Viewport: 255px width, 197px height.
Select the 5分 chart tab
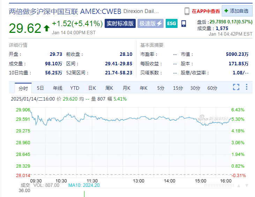pyautogui.click(x=161, y=88)
